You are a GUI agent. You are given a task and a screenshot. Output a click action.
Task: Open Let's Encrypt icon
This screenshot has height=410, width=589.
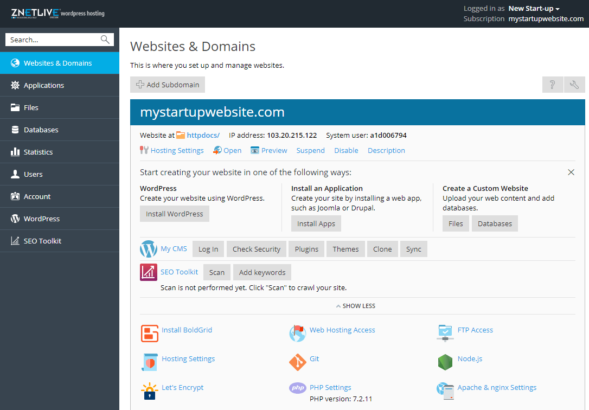[x=149, y=390]
